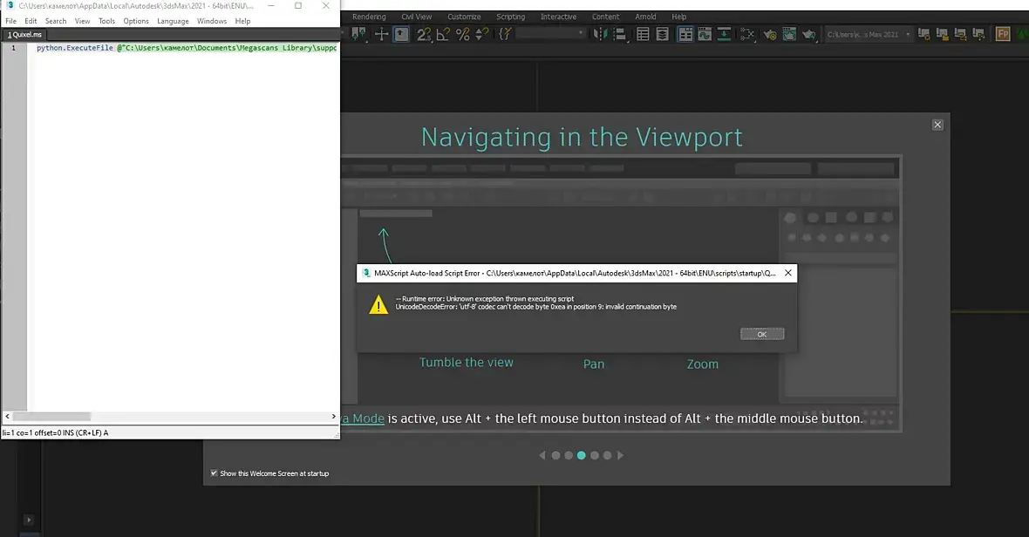Image resolution: width=1029 pixels, height=537 pixels.
Task: Toggle the Spinner Snap icon
Action: tap(481, 34)
